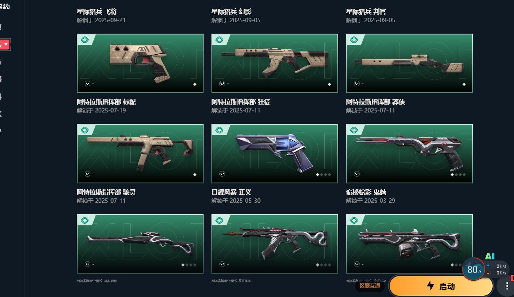Viewport: 514px width, 297px height.
Task: Click the 区服互通 badge
Action: 369,286
